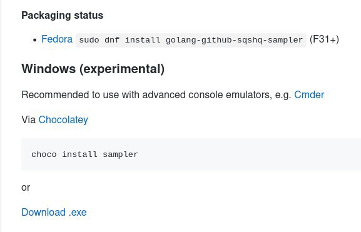Click the word 'choco' in the code block
The height and width of the screenshot is (232, 361).
point(44,154)
